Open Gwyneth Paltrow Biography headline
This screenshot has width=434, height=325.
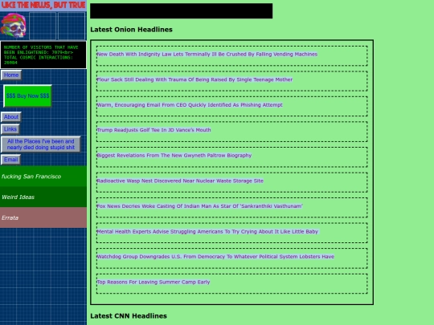click(174, 156)
